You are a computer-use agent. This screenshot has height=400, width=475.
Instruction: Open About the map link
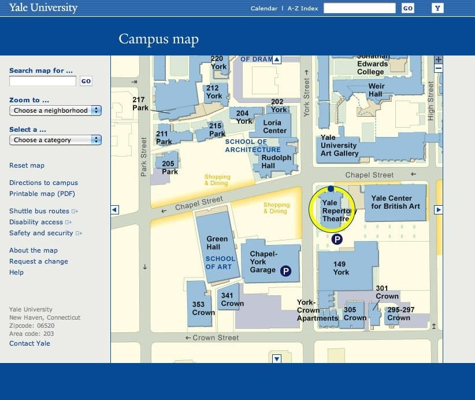(34, 250)
